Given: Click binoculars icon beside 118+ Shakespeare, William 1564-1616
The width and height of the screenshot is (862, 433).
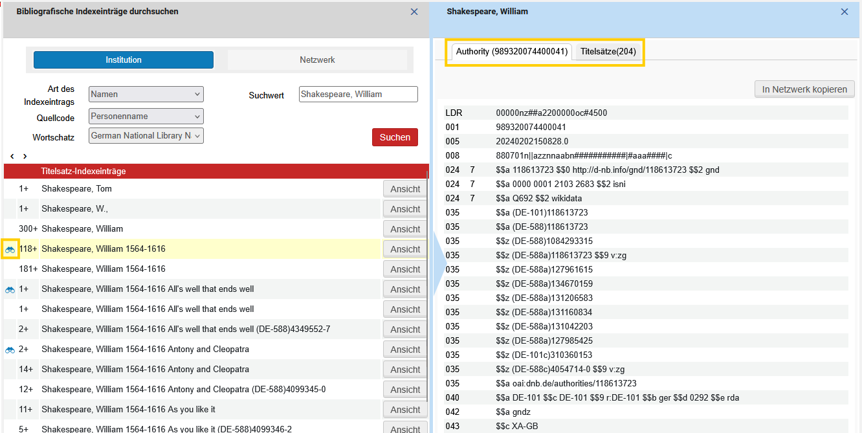Looking at the screenshot, I should (10, 249).
